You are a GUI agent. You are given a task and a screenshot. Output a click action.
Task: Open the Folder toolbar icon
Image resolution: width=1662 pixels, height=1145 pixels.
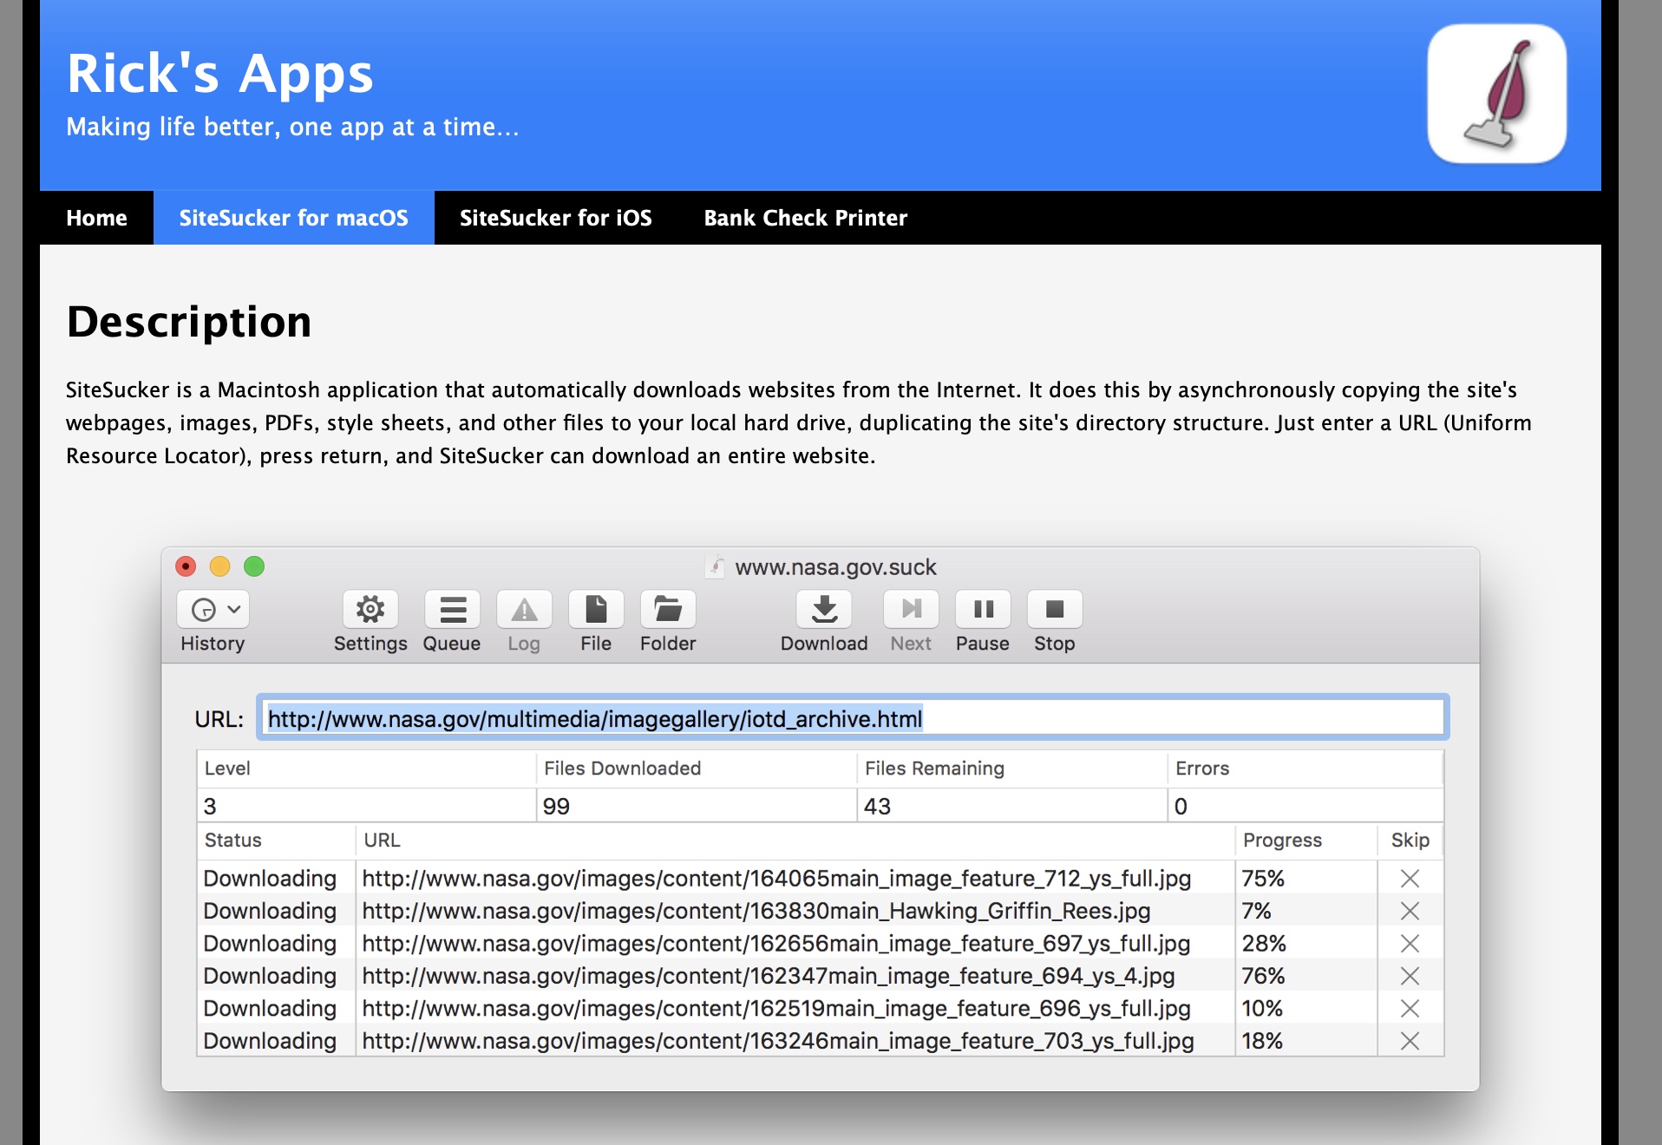pyautogui.click(x=668, y=610)
